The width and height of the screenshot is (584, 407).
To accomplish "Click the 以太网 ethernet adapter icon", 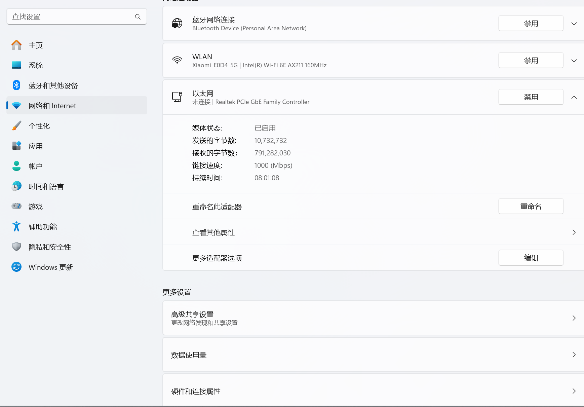I will tap(177, 97).
